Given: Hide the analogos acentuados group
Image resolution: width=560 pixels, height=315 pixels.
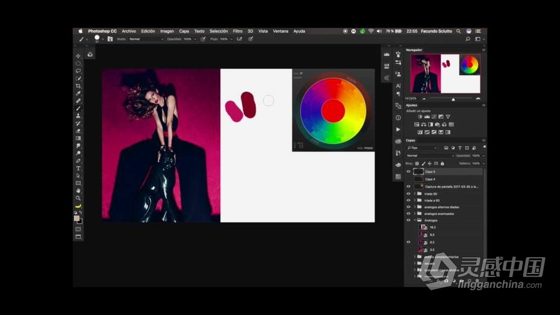Looking at the screenshot, I should pyautogui.click(x=409, y=214).
